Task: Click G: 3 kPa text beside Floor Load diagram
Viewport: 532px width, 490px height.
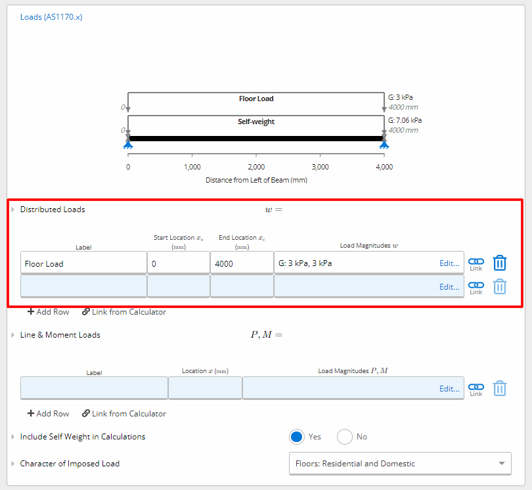Action: (x=401, y=97)
